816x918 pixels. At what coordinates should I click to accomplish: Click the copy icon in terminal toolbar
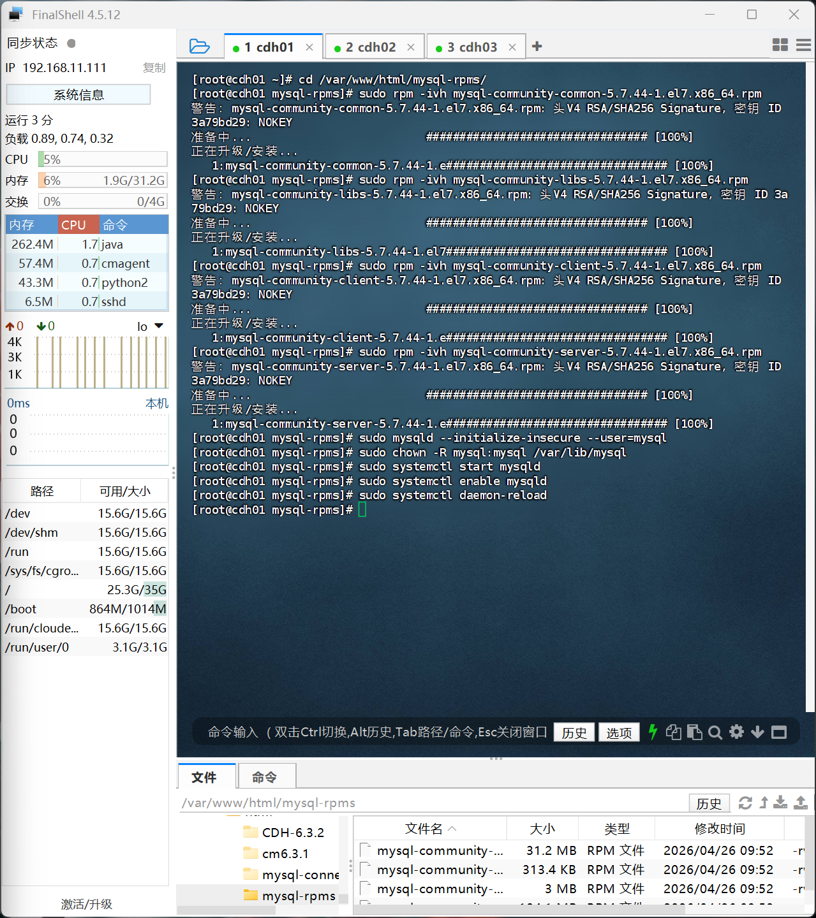[x=674, y=732]
